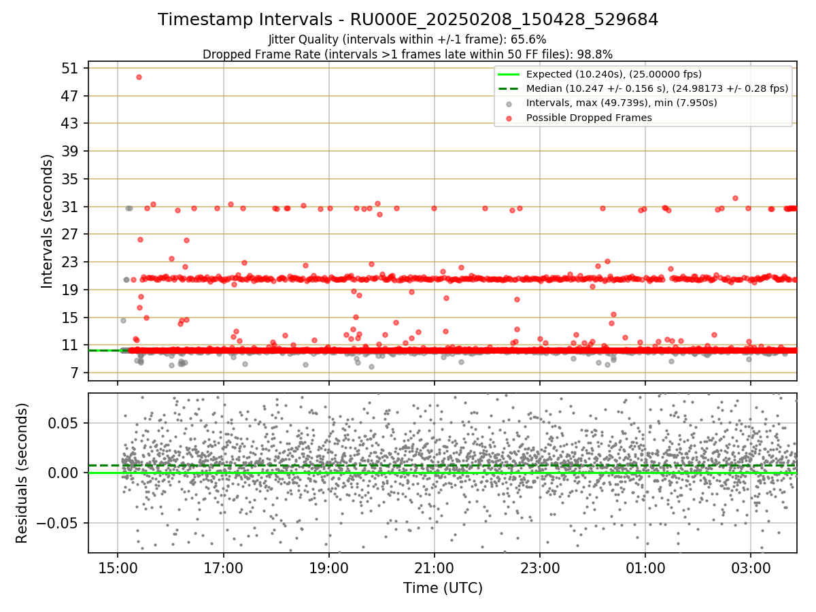The width and height of the screenshot is (816, 612).
Task: Click the y-axis tick label '23'
Action: [x=71, y=262]
